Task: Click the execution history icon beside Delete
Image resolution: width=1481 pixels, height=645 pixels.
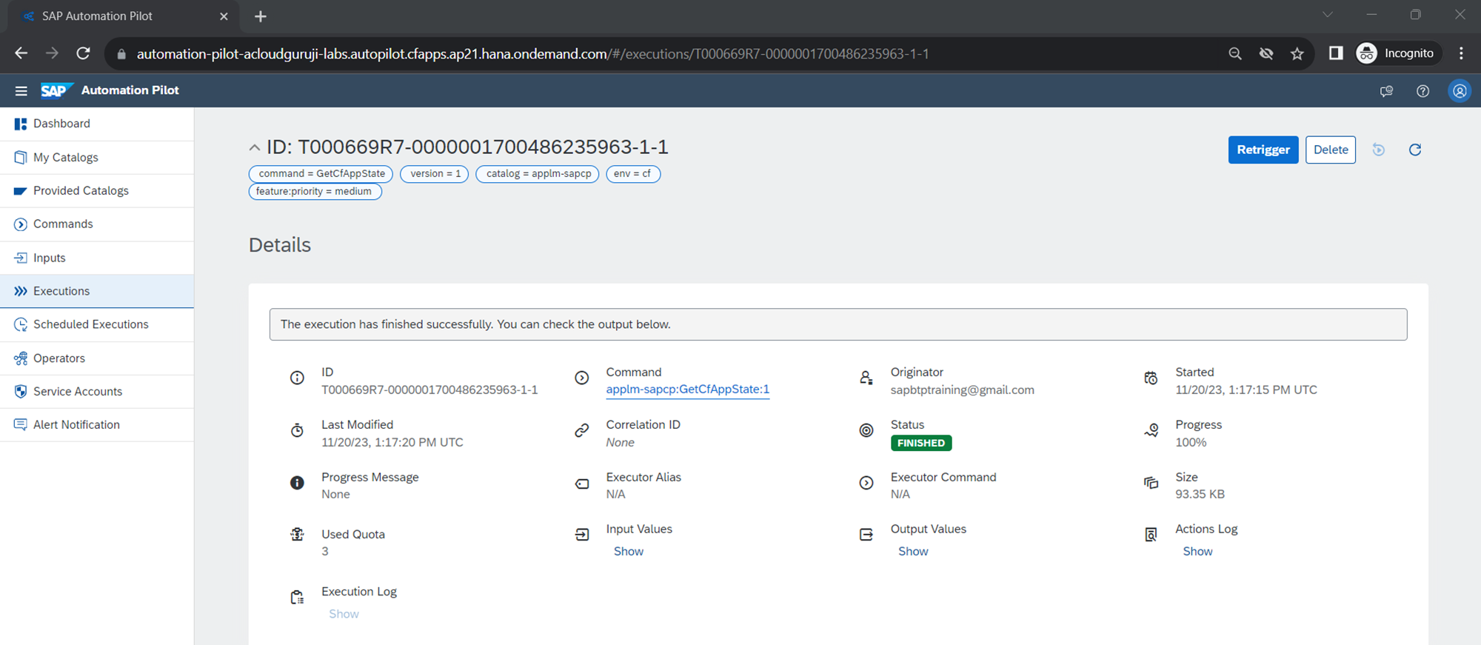Action: (1378, 150)
